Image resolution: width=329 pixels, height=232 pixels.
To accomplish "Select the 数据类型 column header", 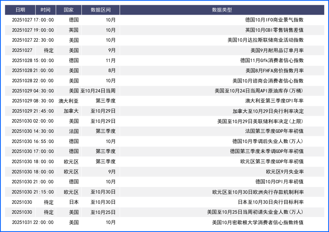I will pyautogui.click(x=222, y=10).
